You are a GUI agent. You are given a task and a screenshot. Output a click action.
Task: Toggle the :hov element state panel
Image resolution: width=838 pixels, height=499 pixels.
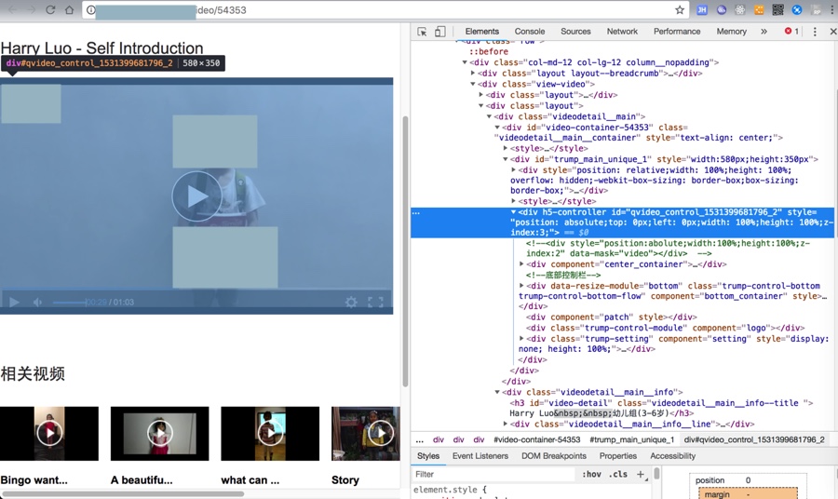click(591, 475)
